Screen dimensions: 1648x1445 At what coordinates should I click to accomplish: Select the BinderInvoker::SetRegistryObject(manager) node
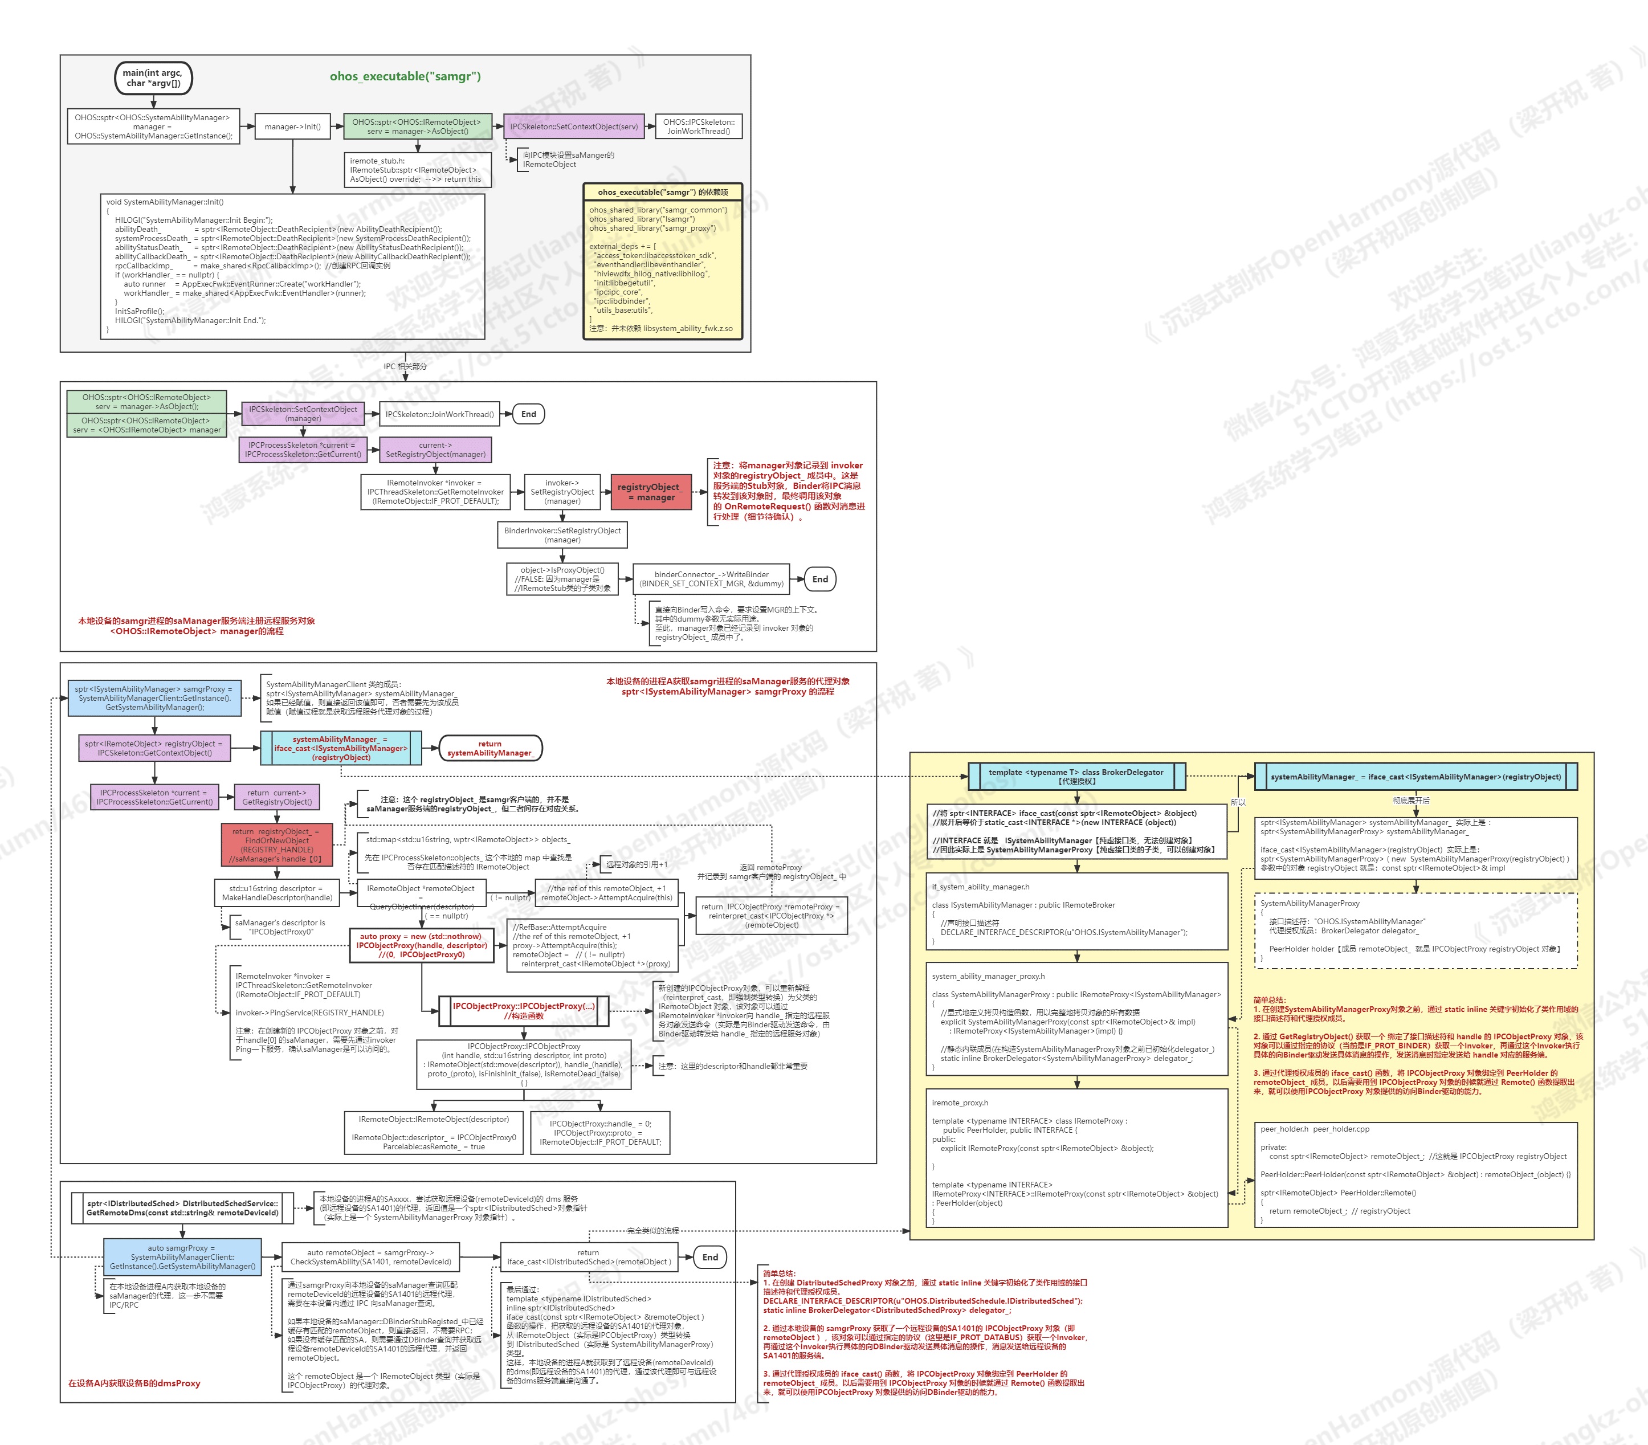click(562, 534)
